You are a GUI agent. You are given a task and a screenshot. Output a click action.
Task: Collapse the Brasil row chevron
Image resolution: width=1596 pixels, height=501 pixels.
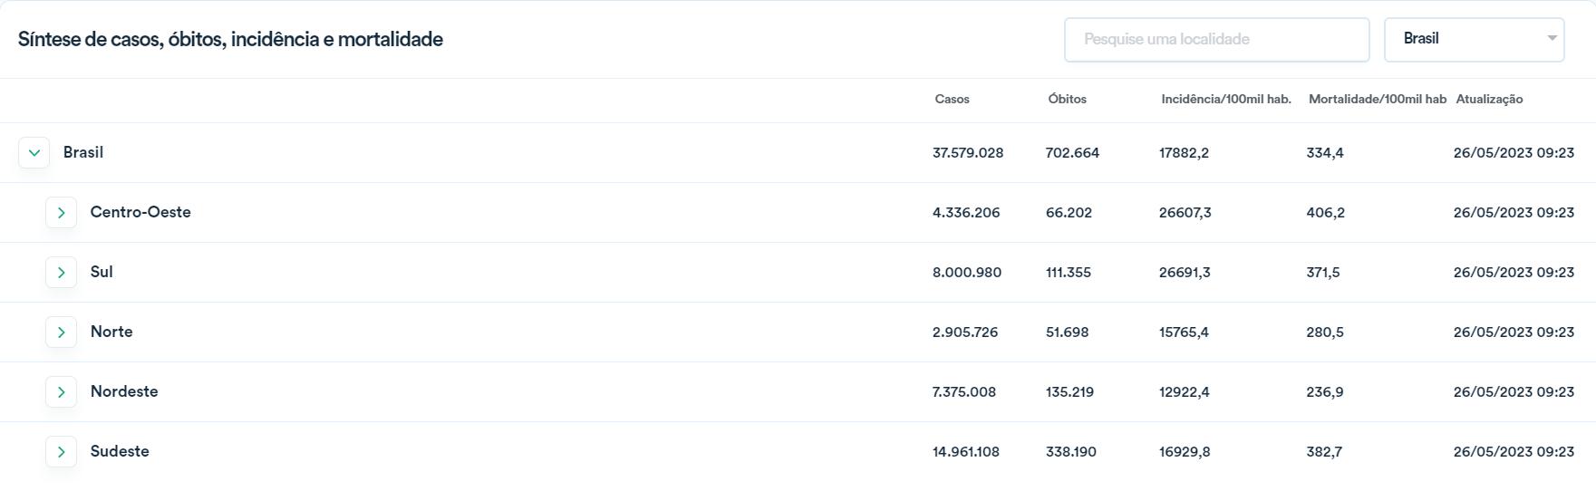34,153
